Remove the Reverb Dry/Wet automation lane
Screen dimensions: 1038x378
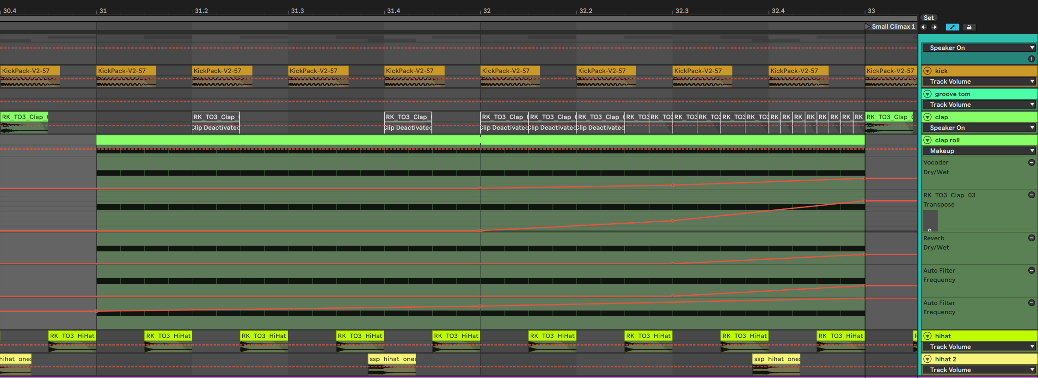click(x=1032, y=238)
